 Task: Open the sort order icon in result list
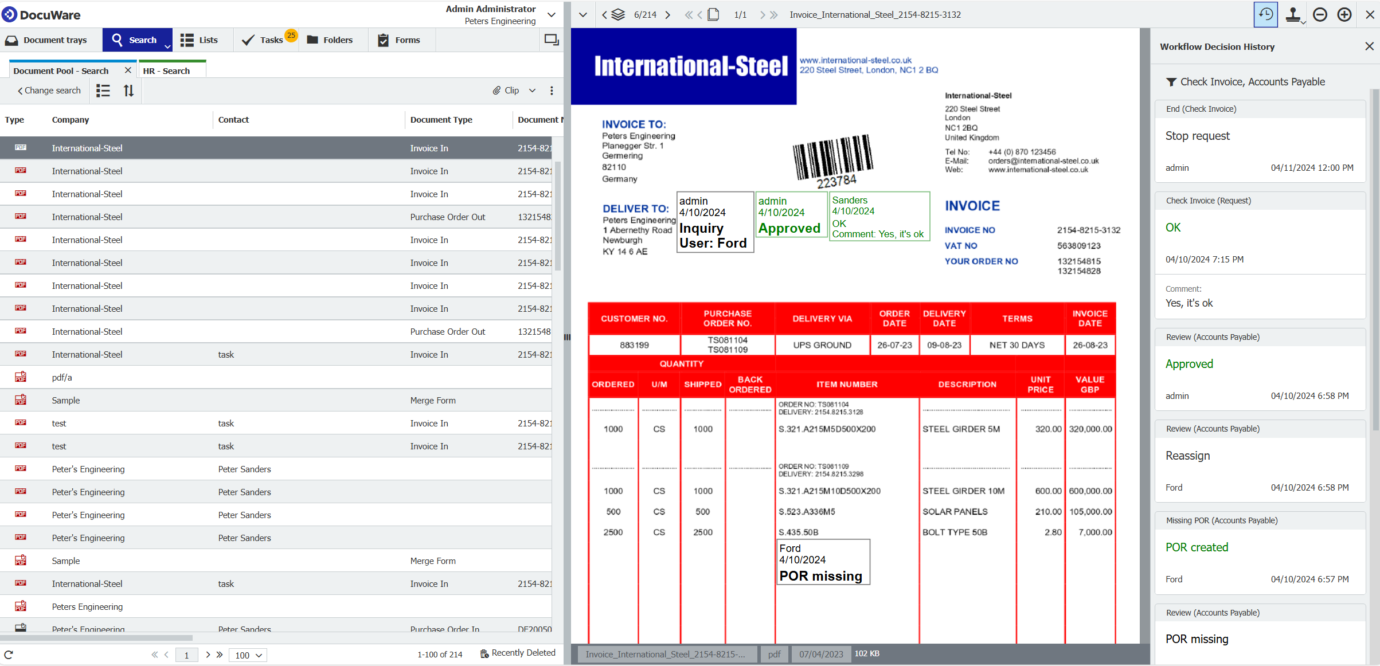(128, 90)
